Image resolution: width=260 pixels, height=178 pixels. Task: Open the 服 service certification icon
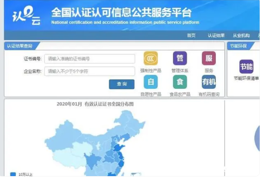(x=209, y=58)
